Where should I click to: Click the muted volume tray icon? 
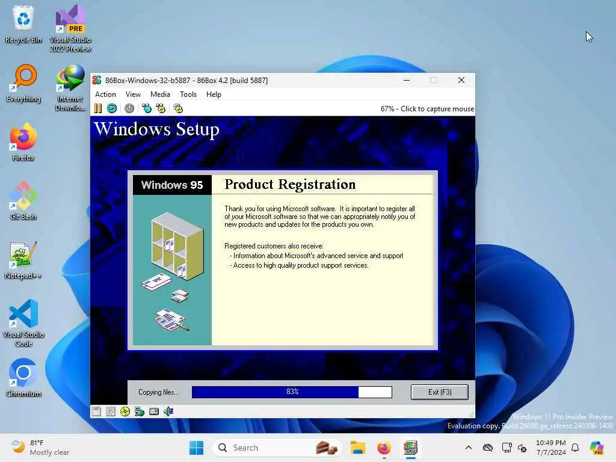522,448
